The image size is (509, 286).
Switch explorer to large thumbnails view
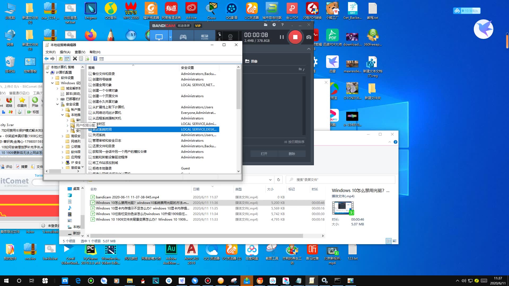point(394,241)
